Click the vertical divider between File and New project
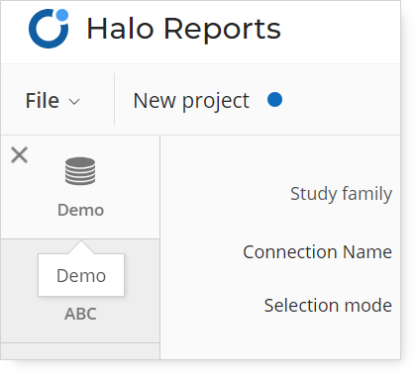Image resolution: width=416 pixels, height=375 pixels. (x=114, y=99)
